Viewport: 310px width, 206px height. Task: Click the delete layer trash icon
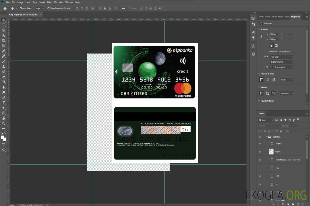pos(303,204)
